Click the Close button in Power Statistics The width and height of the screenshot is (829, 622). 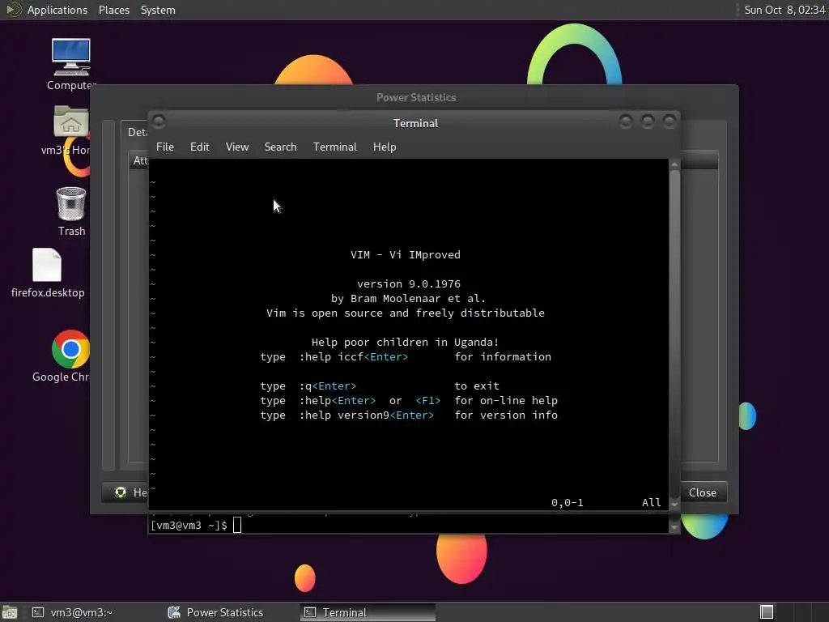(702, 492)
